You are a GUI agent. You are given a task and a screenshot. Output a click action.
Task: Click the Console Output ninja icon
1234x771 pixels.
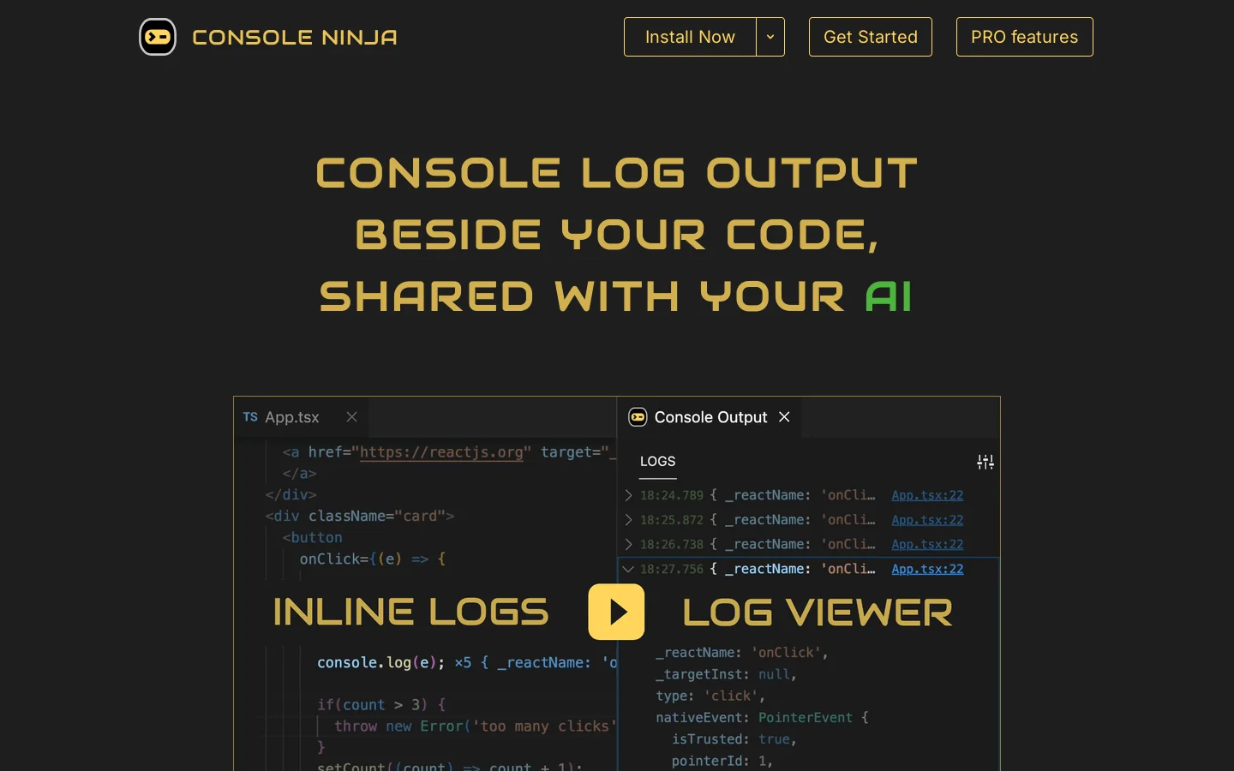638,417
